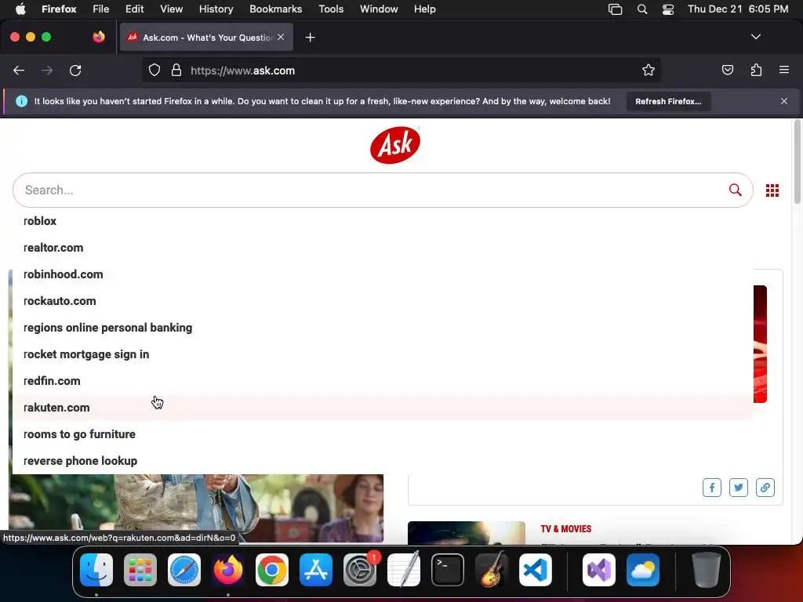The height and width of the screenshot is (602, 803).
Task: Open the Help menu
Action: 424,9
